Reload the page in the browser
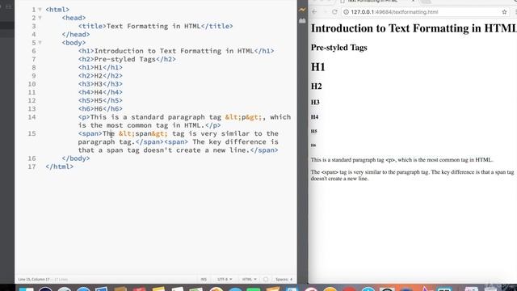This screenshot has height=291, width=517. tap(334, 12)
